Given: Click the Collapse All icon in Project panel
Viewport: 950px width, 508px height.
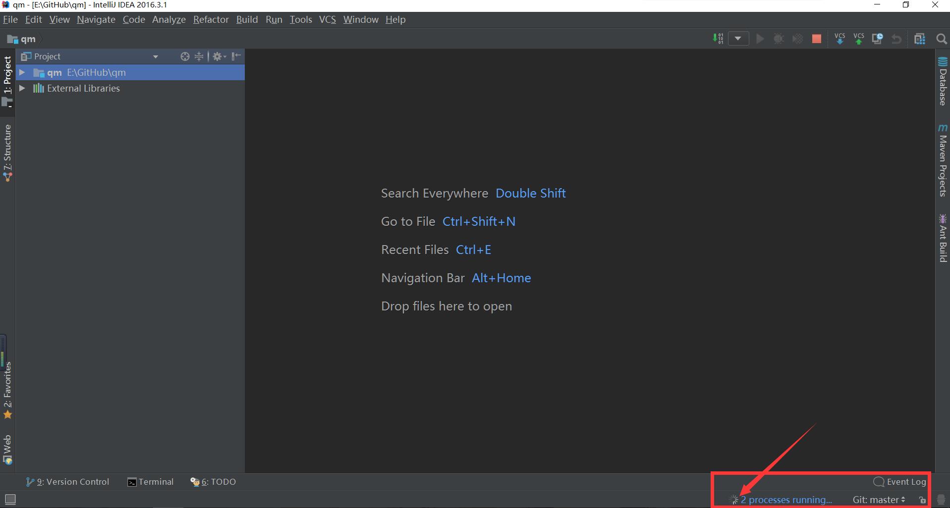Looking at the screenshot, I should point(199,56).
